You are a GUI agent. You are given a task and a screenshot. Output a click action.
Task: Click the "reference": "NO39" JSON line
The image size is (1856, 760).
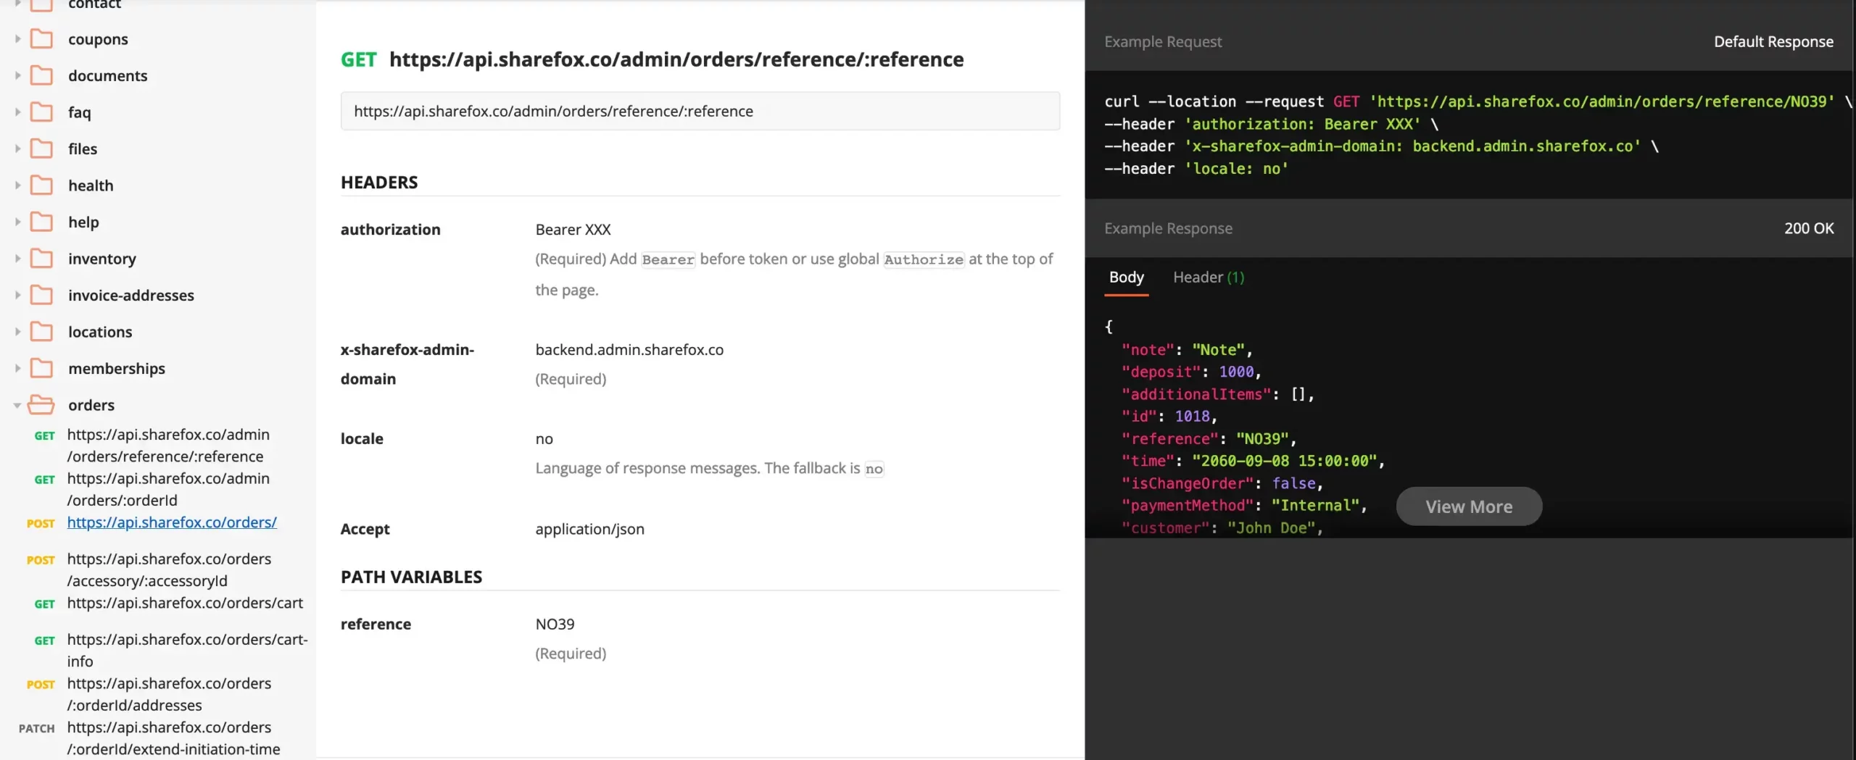[x=1209, y=438]
